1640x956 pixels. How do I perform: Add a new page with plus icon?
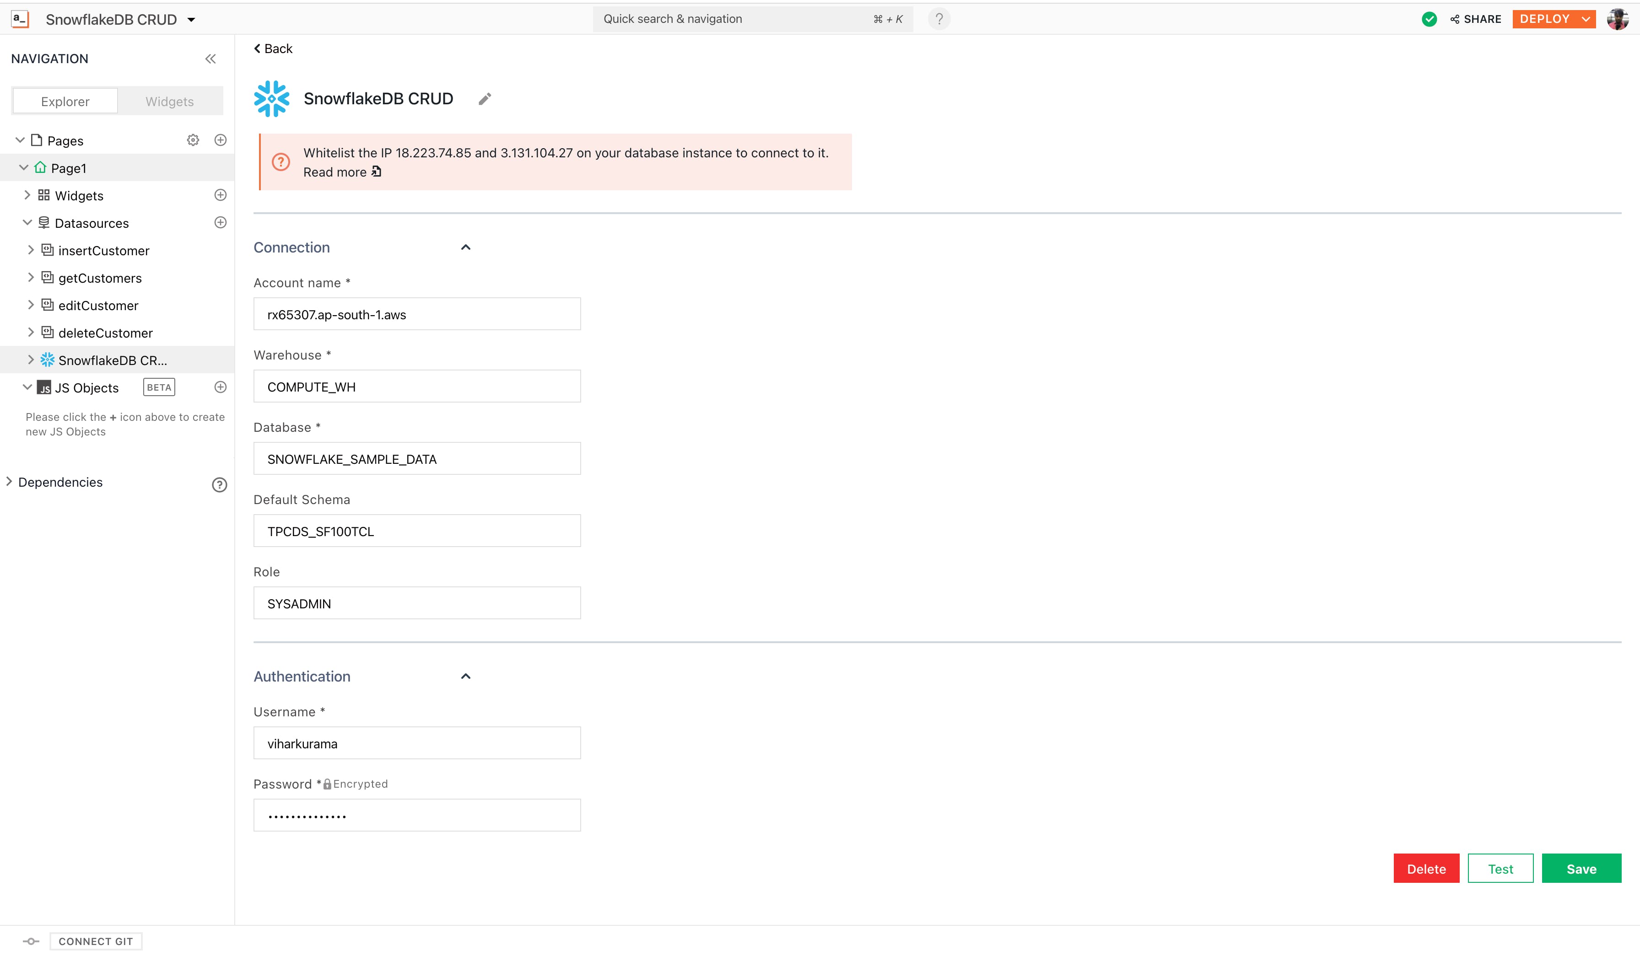221,140
